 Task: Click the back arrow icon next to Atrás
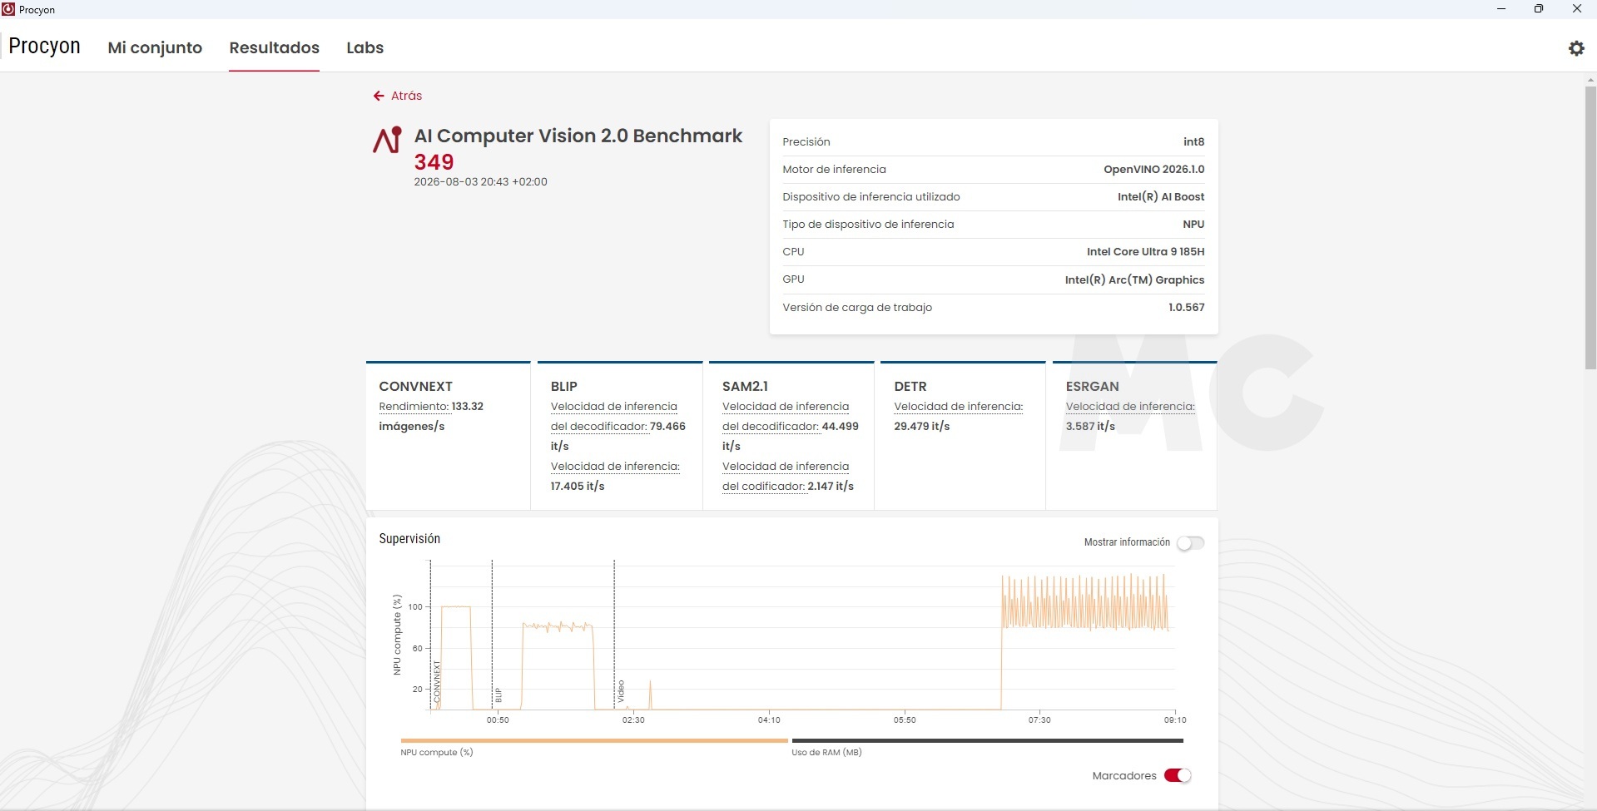click(379, 96)
